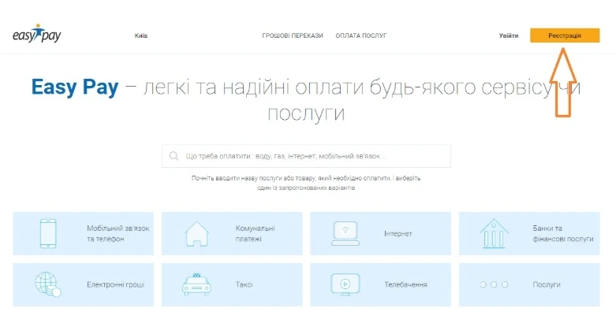Click the orange Реєстрація button

pos(565,35)
